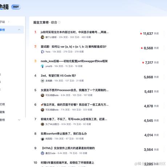167x167 pixels.
Task: Select the highlighted 文章榜 sidebar item
Action: 12,30
